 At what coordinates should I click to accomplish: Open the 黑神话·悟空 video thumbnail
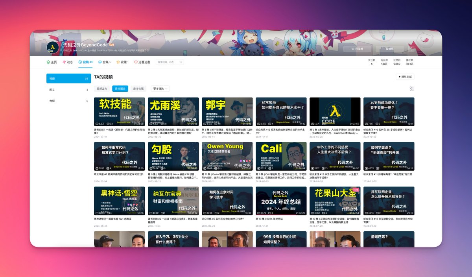[119, 201]
